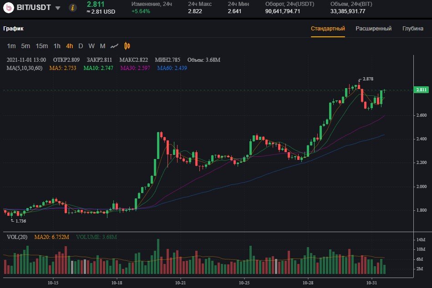This screenshot has height=288, width=432.
Task: Open the Глубина depth tab
Action: pos(413,29)
